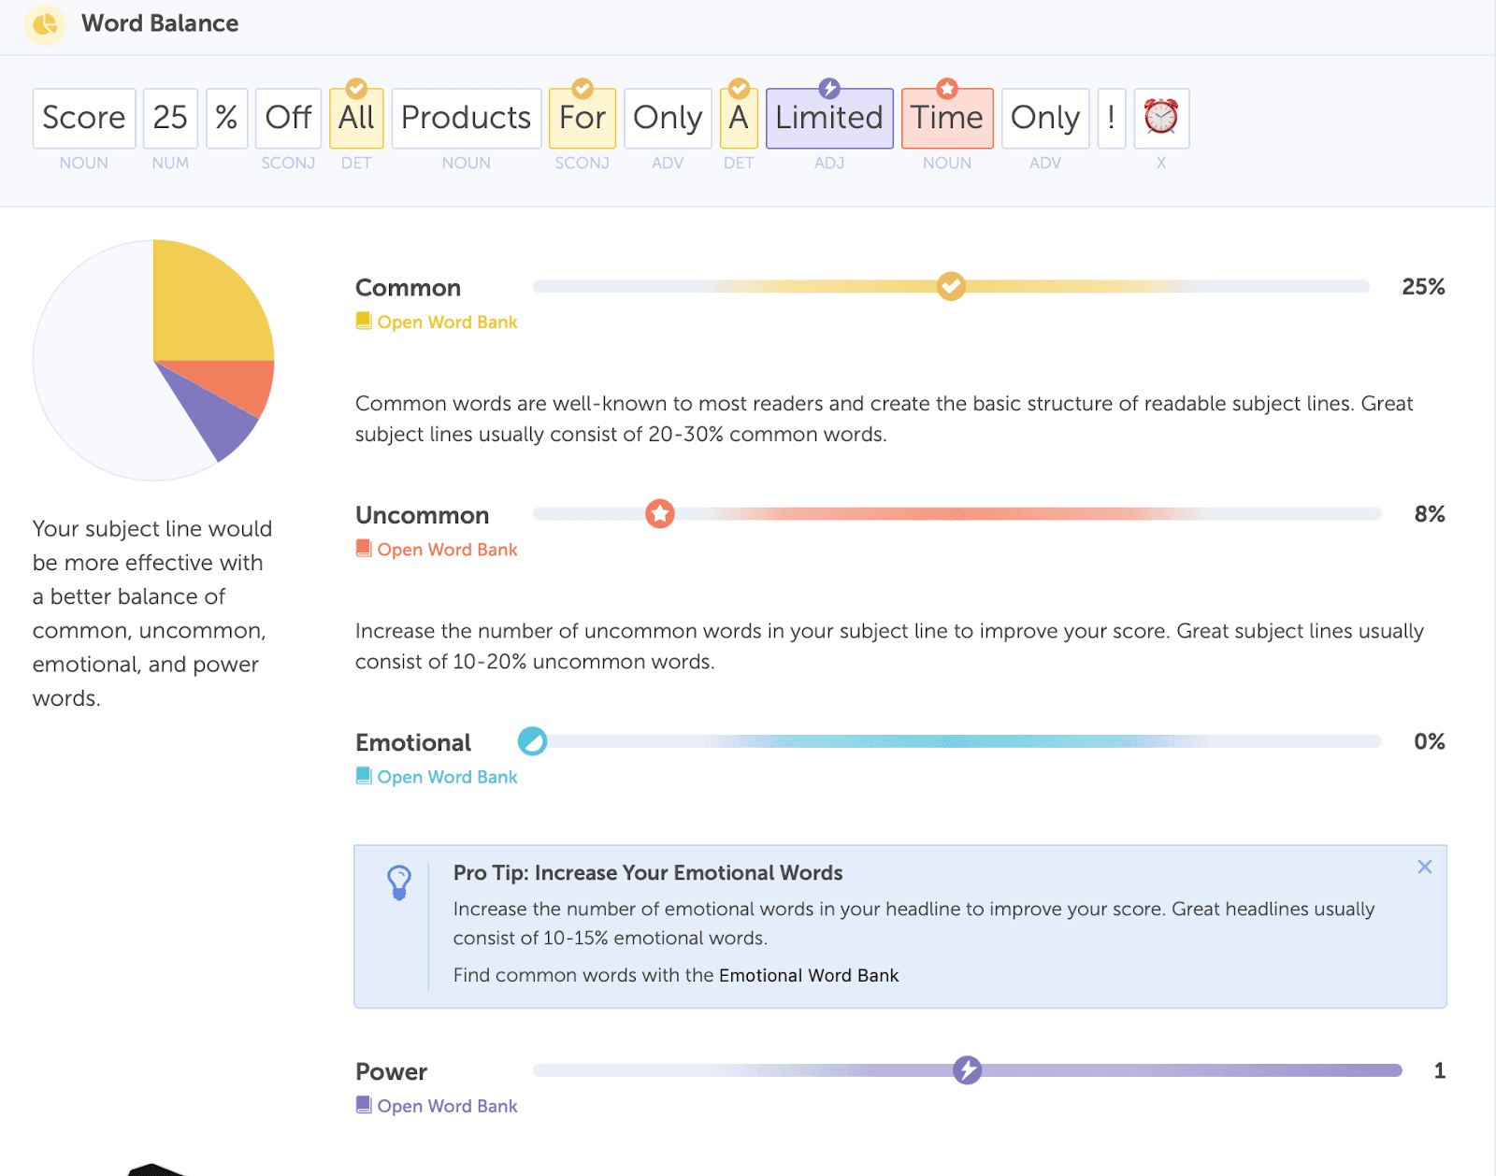The width and height of the screenshot is (1496, 1176).
Task: Click the checkmark badge above All
Action: pyautogui.click(x=356, y=89)
